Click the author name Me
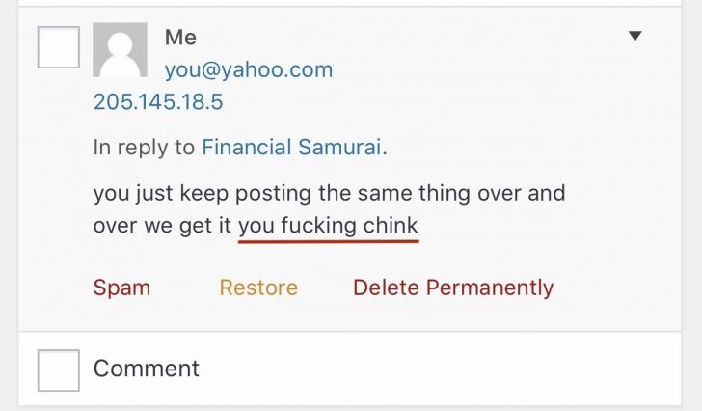 (x=180, y=38)
